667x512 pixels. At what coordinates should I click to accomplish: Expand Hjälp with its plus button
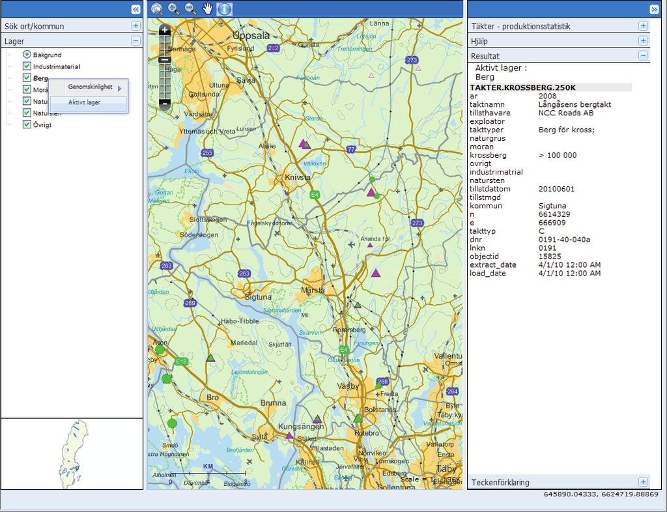(643, 41)
